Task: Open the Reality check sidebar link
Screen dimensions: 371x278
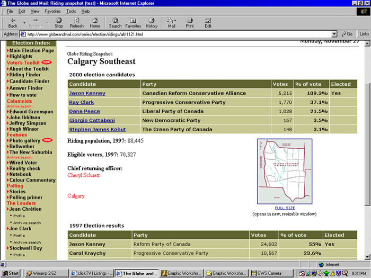Action: [x=24, y=168]
